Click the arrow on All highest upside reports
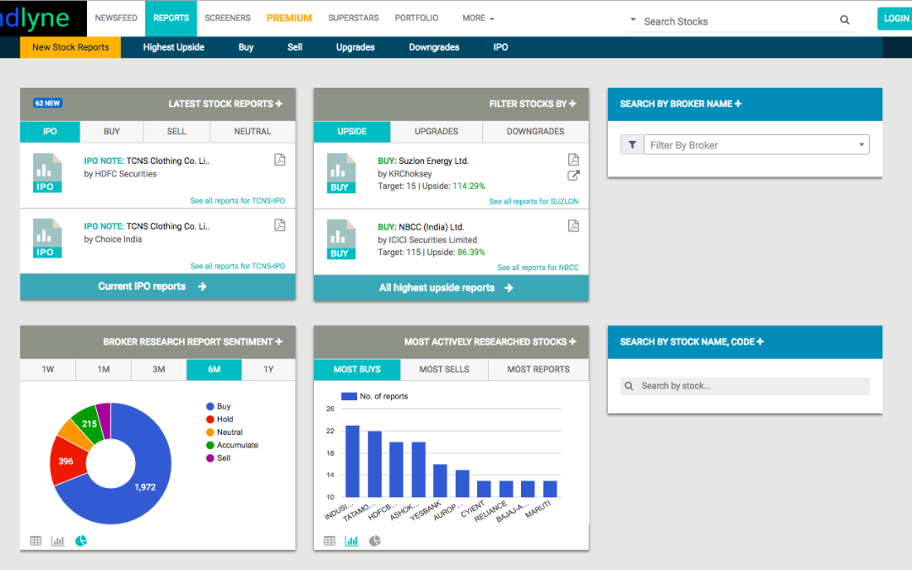The width and height of the screenshot is (912, 570). (x=509, y=288)
